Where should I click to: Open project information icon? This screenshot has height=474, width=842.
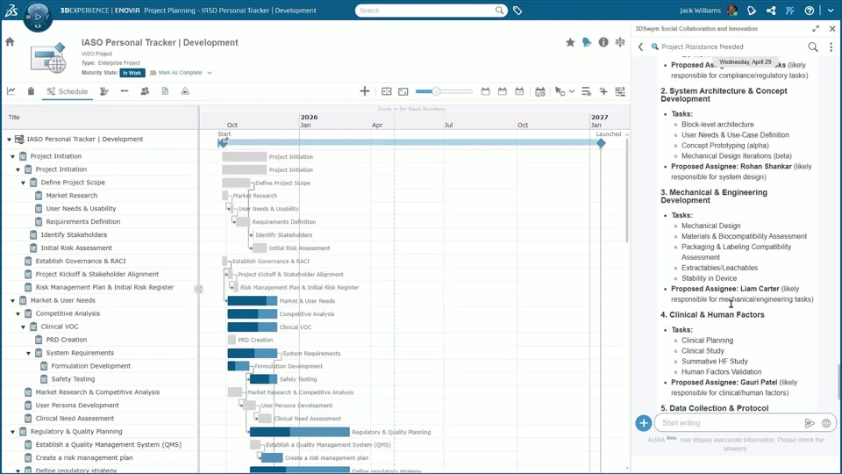coord(603,42)
